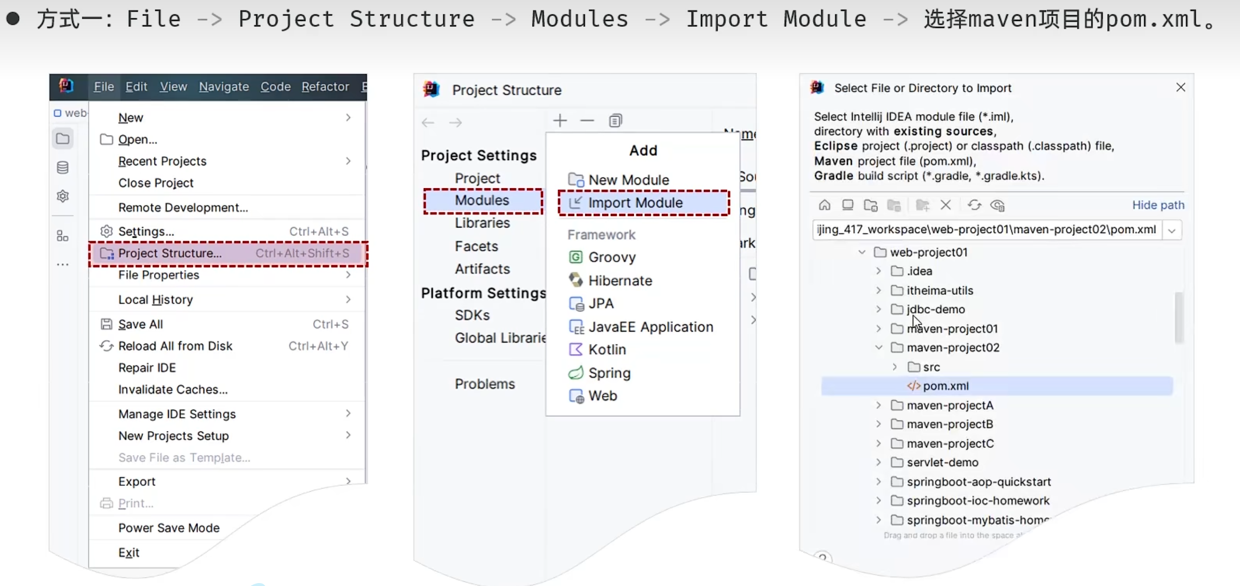The image size is (1240, 586).
Task: Open the Structure tool window icon
Action: coord(62,235)
